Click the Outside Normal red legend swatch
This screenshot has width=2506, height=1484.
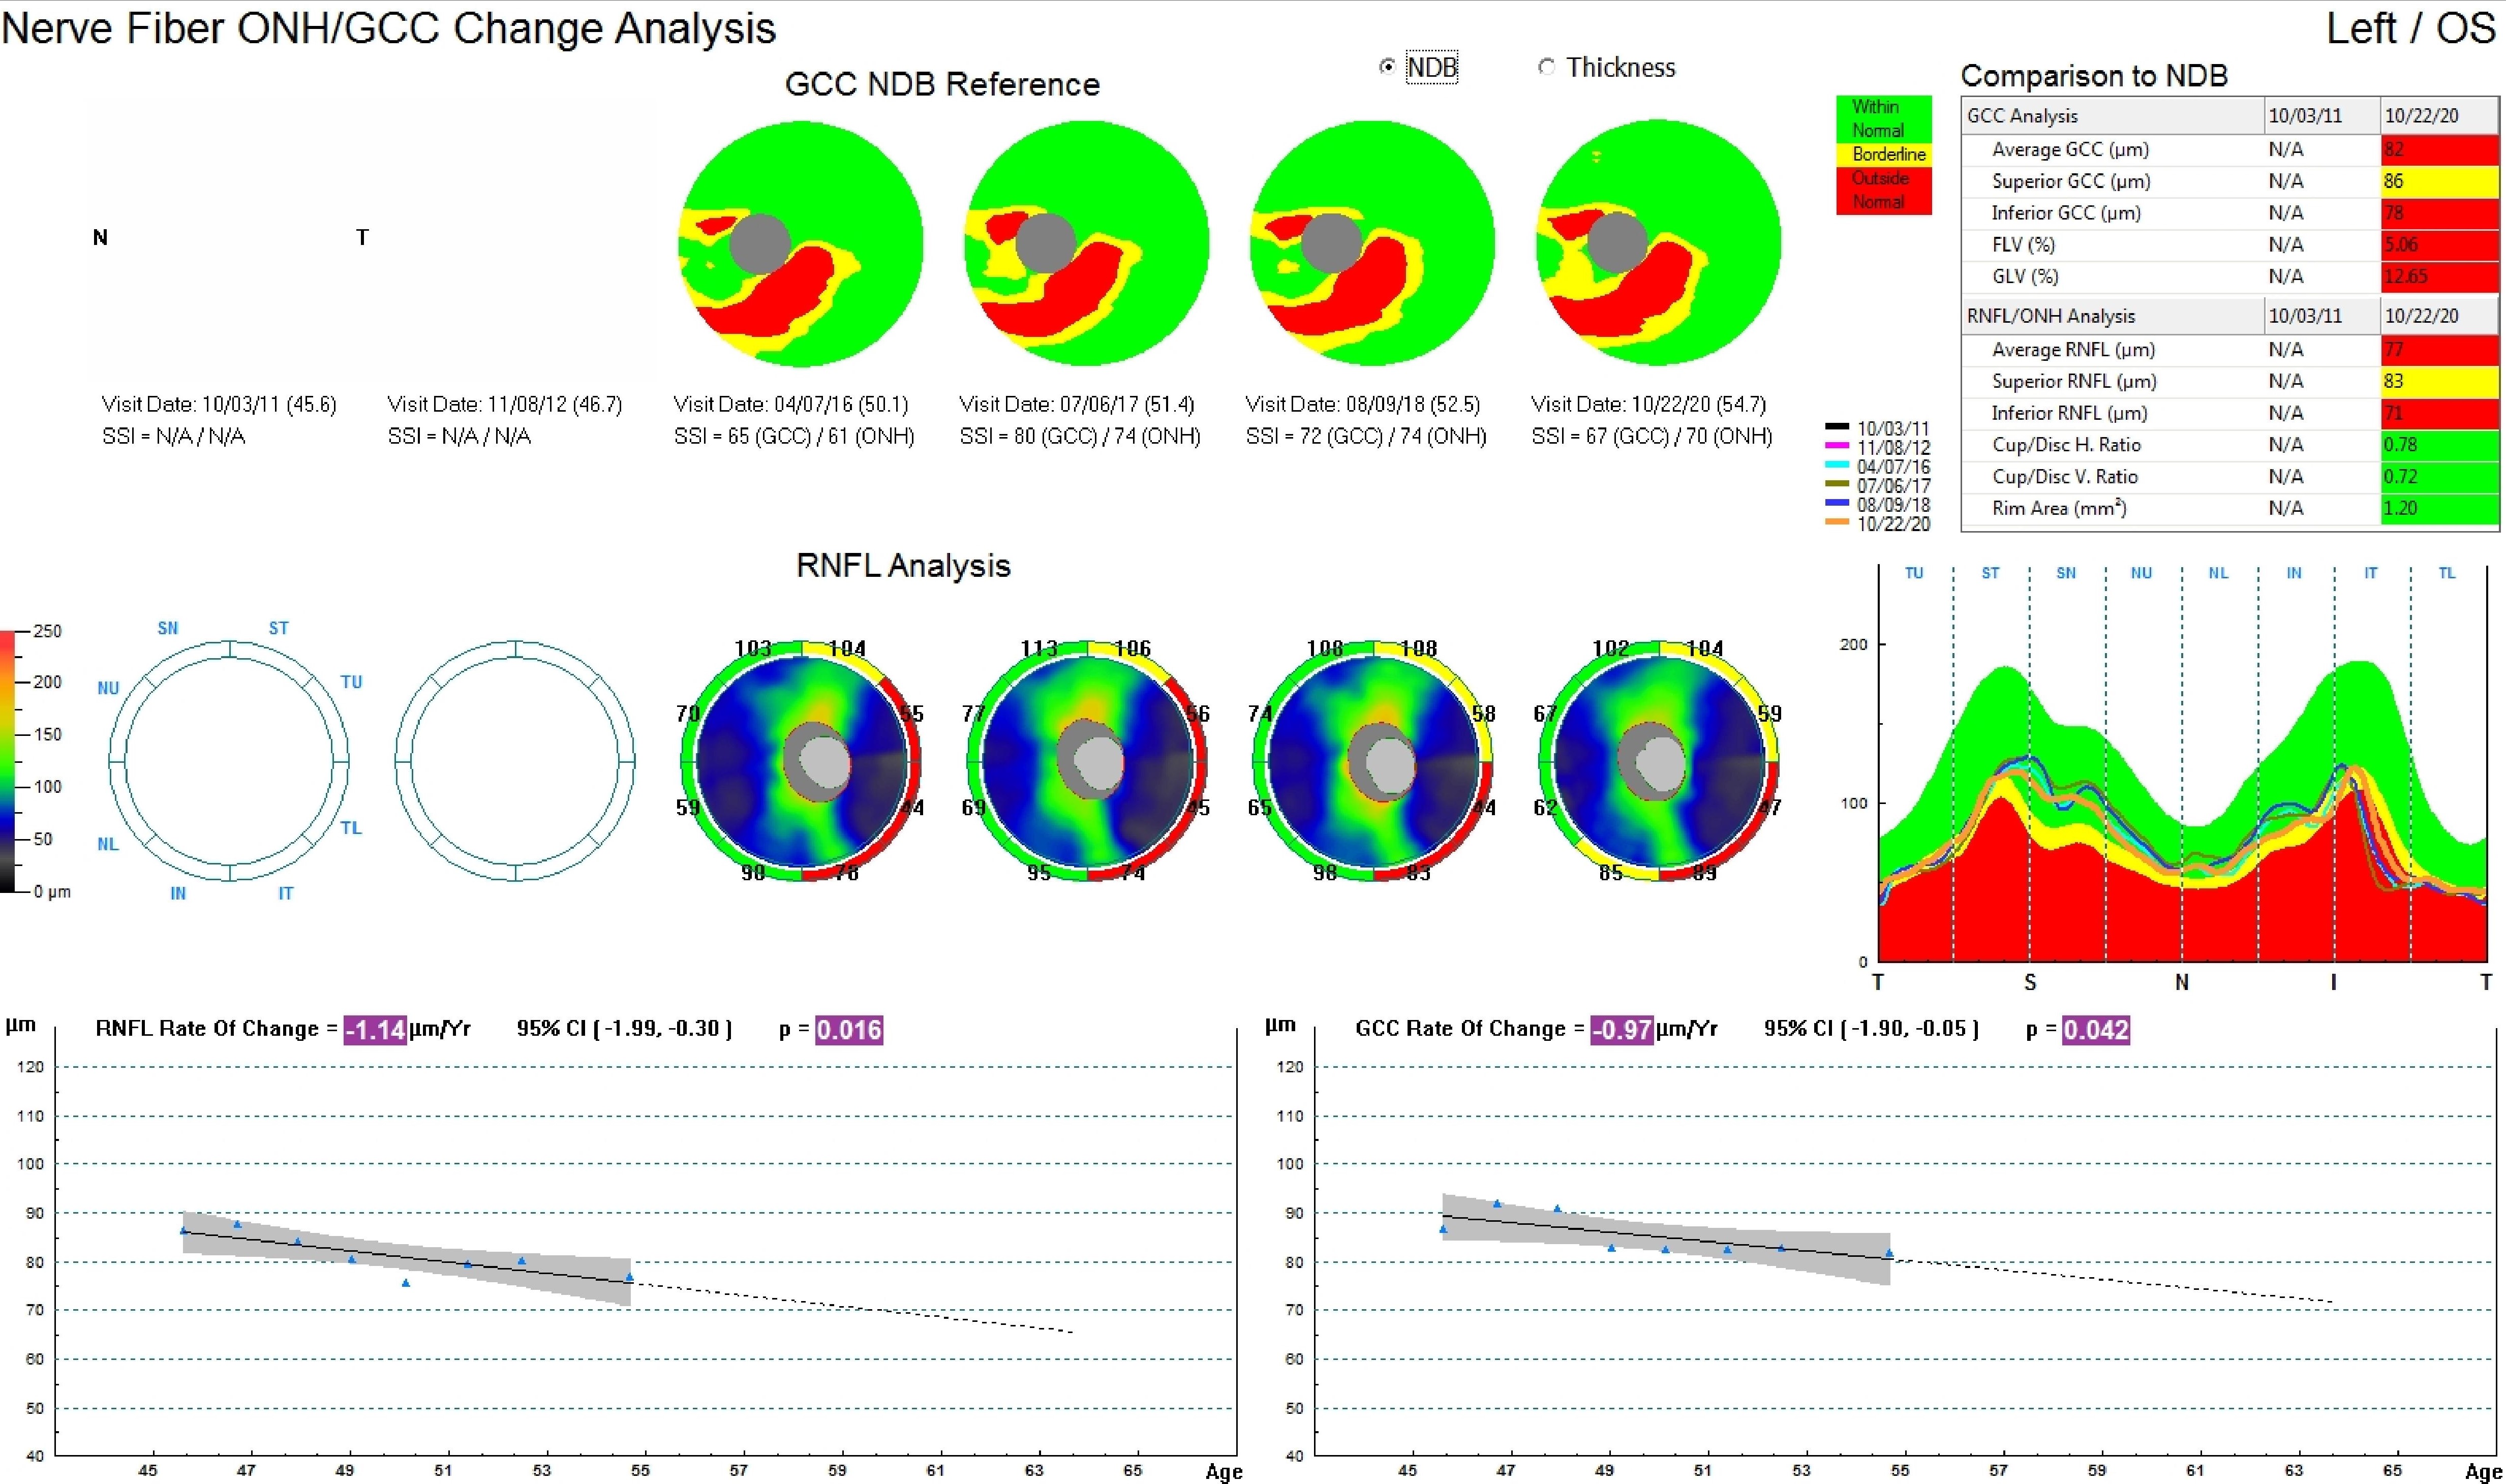point(1884,190)
